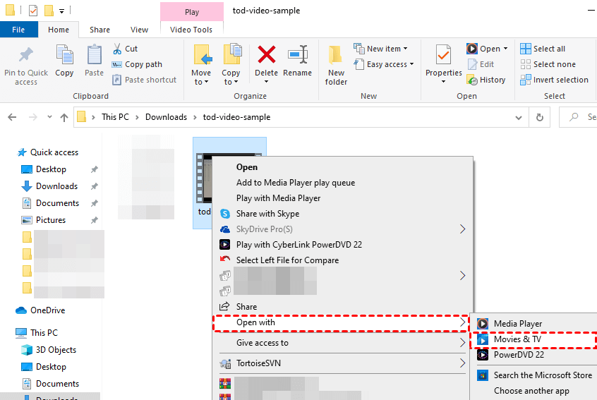Click the Edit icon in Open group
This screenshot has width=597, height=400.
click(472, 64)
